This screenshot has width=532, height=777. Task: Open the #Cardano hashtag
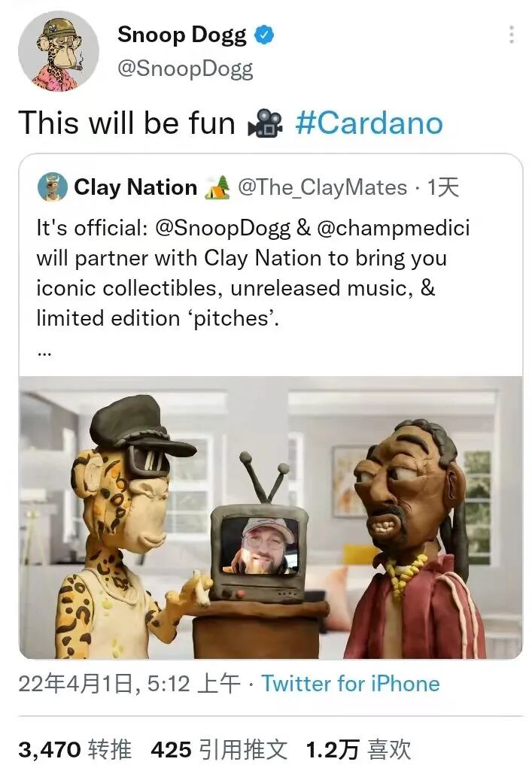[369, 123]
